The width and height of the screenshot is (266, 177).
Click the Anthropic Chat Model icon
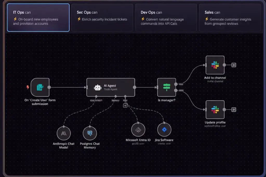[x=64, y=133]
